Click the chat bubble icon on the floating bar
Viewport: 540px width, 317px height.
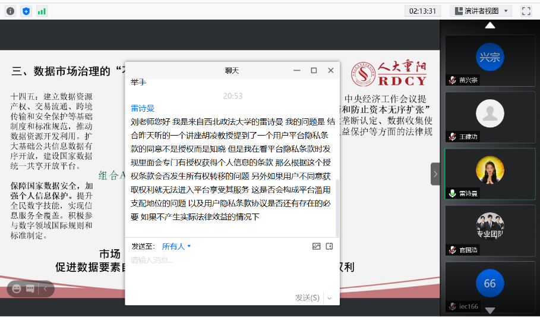30,288
